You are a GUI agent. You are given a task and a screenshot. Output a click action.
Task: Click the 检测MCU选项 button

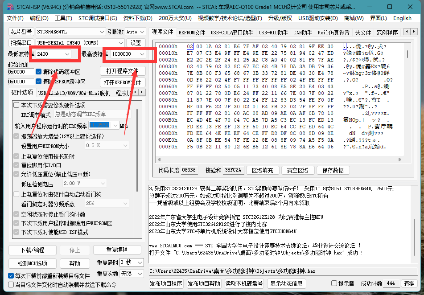point(33,263)
